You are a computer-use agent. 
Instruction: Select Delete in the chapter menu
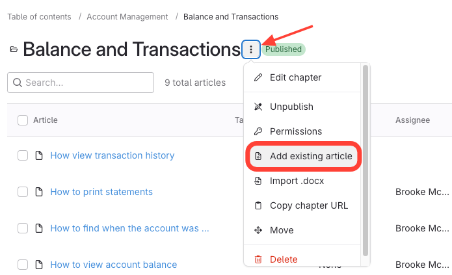284,259
